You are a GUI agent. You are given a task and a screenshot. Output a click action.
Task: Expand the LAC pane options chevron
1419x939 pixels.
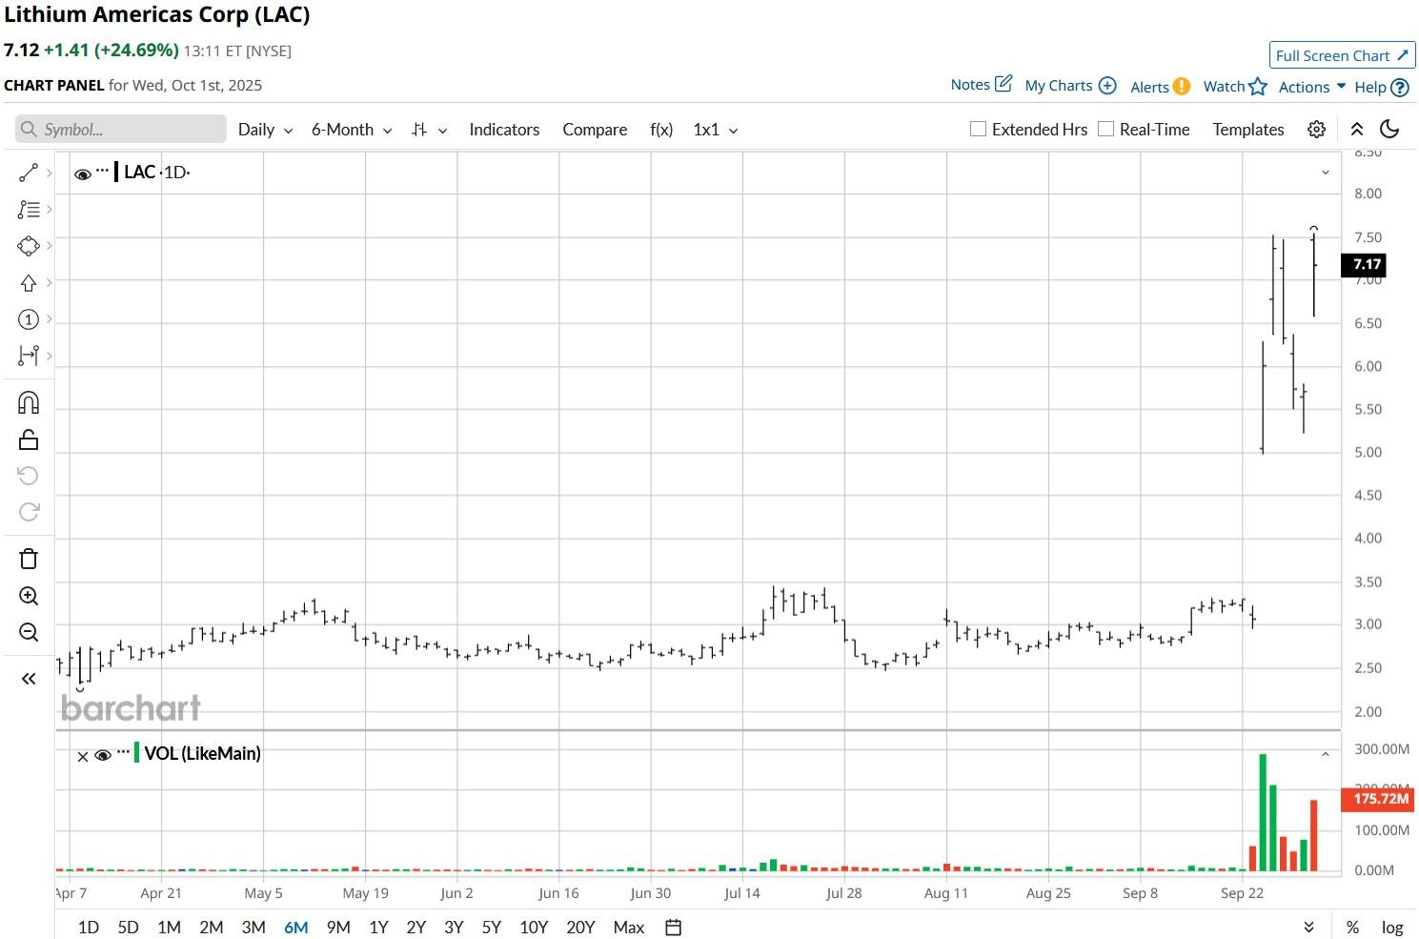[1325, 173]
